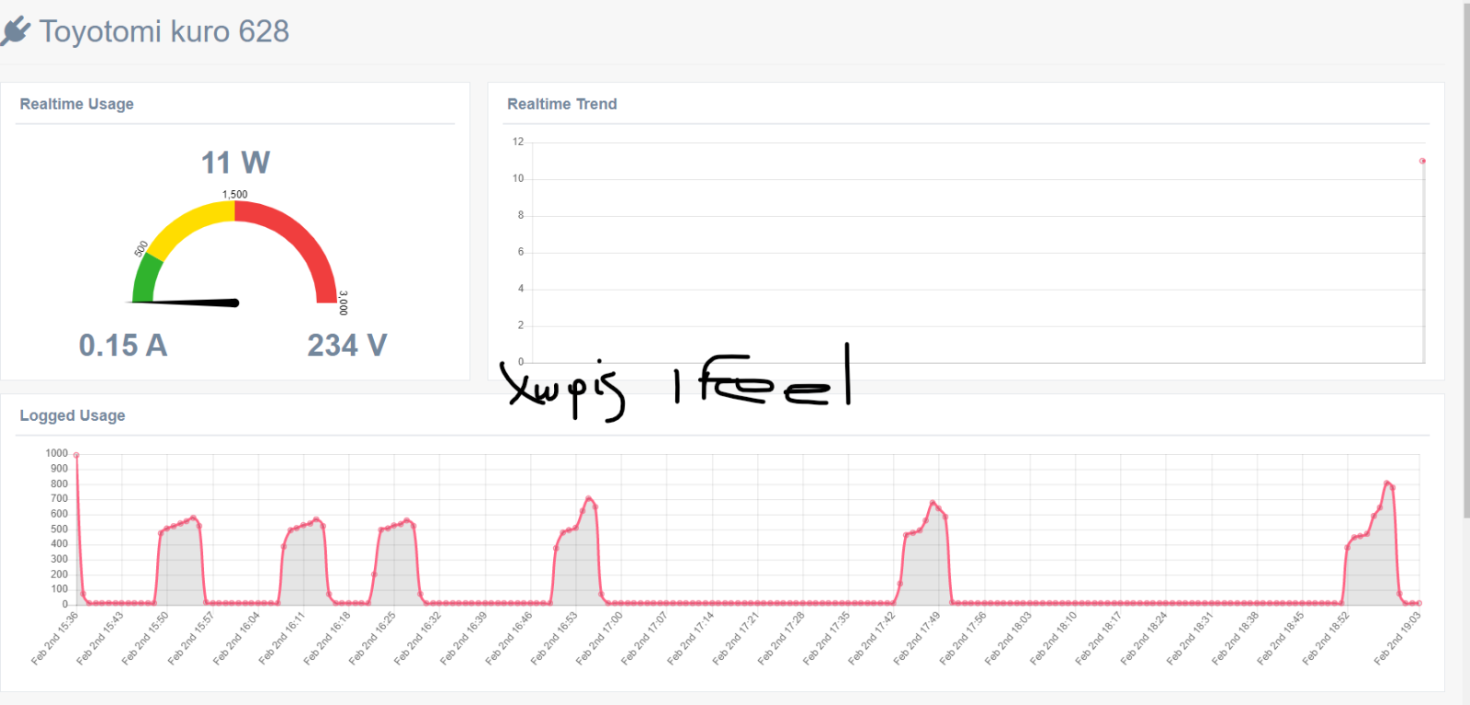Click the first 1000 W point in Logged Usage
This screenshot has height=705, width=1470.
(76, 455)
